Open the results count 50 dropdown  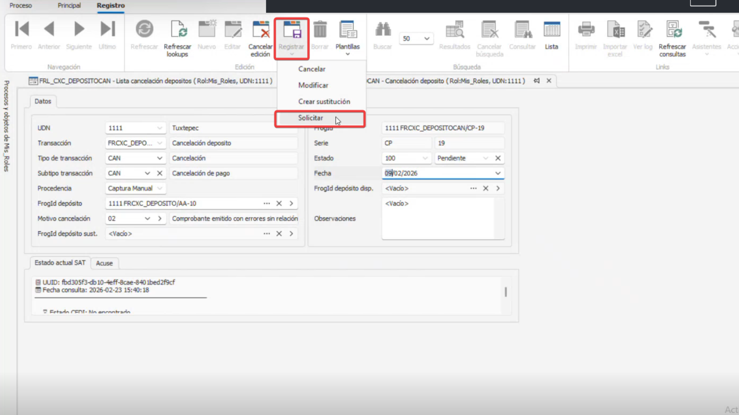coord(426,38)
